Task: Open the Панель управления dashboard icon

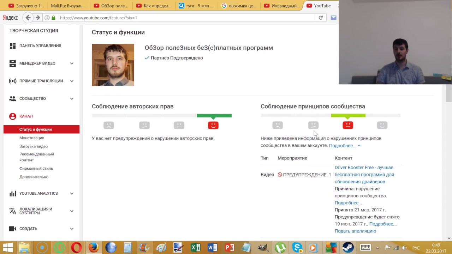Action: point(13,46)
